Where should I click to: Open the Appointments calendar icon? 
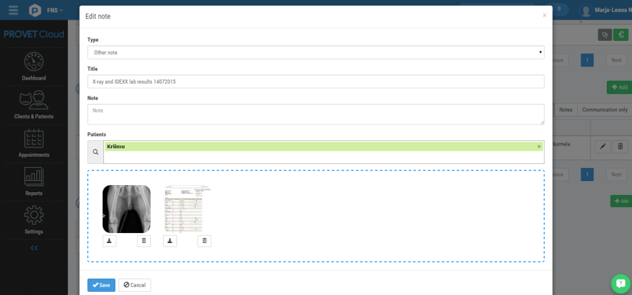(34, 139)
